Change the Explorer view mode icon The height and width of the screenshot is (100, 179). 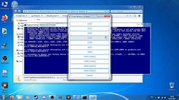[128, 16]
